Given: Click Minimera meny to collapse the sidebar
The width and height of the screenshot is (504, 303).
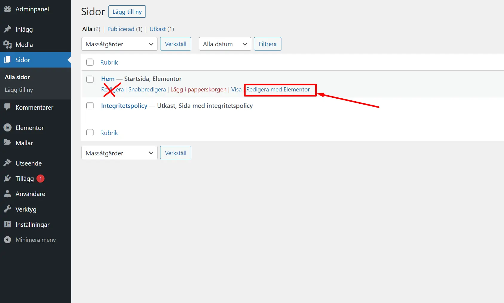Looking at the screenshot, I should click(36, 240).
